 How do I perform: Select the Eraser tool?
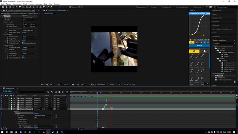pyautogui.click(x=44, y=7)
